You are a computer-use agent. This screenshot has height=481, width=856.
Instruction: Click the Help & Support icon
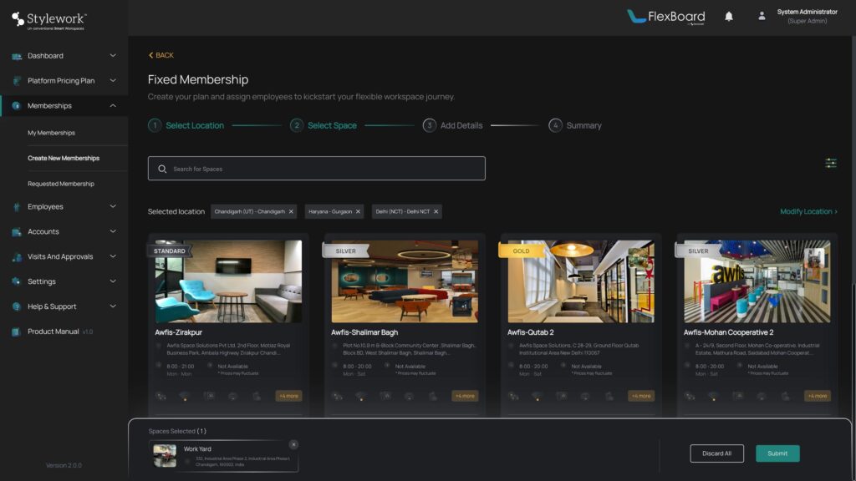(17, 306)
